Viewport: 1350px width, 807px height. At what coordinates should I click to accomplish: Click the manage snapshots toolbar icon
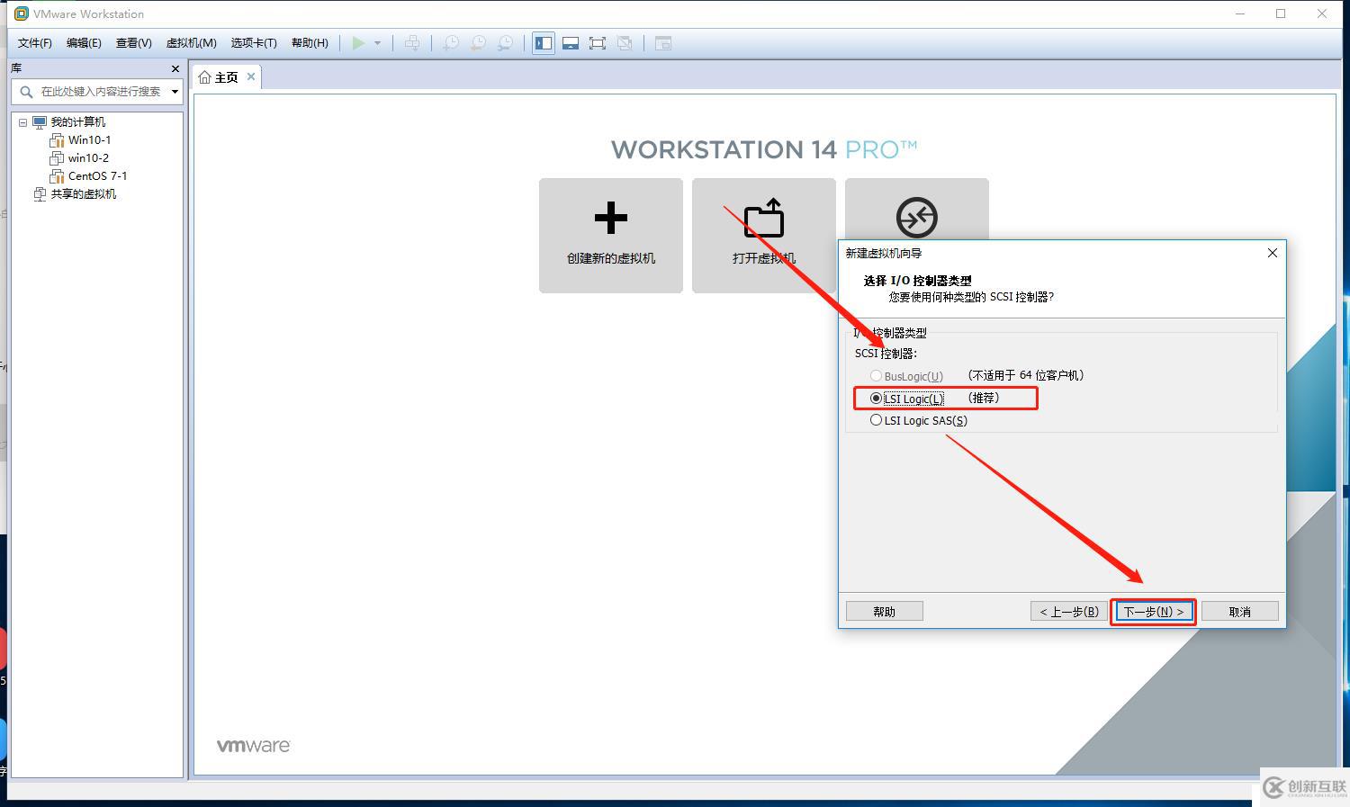[x=506, y=43]
